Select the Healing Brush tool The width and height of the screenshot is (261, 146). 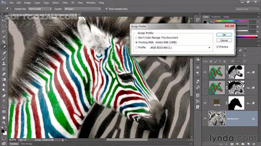click(4, 53)
